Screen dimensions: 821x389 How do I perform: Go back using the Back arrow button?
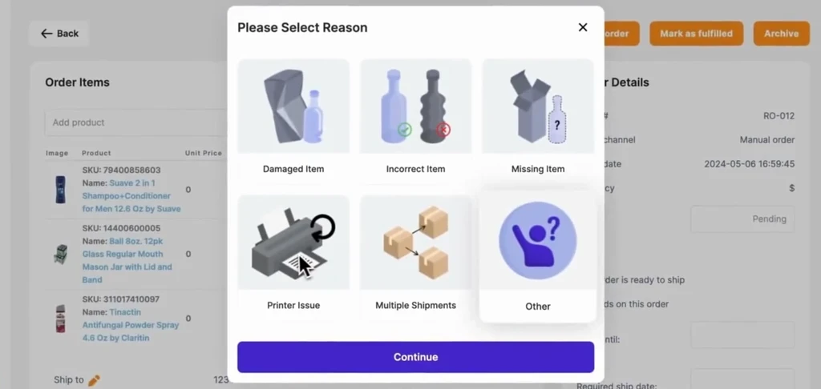(x=59, y=34)
